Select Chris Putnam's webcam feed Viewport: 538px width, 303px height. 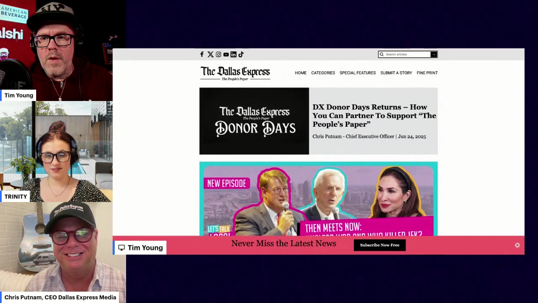63,252
